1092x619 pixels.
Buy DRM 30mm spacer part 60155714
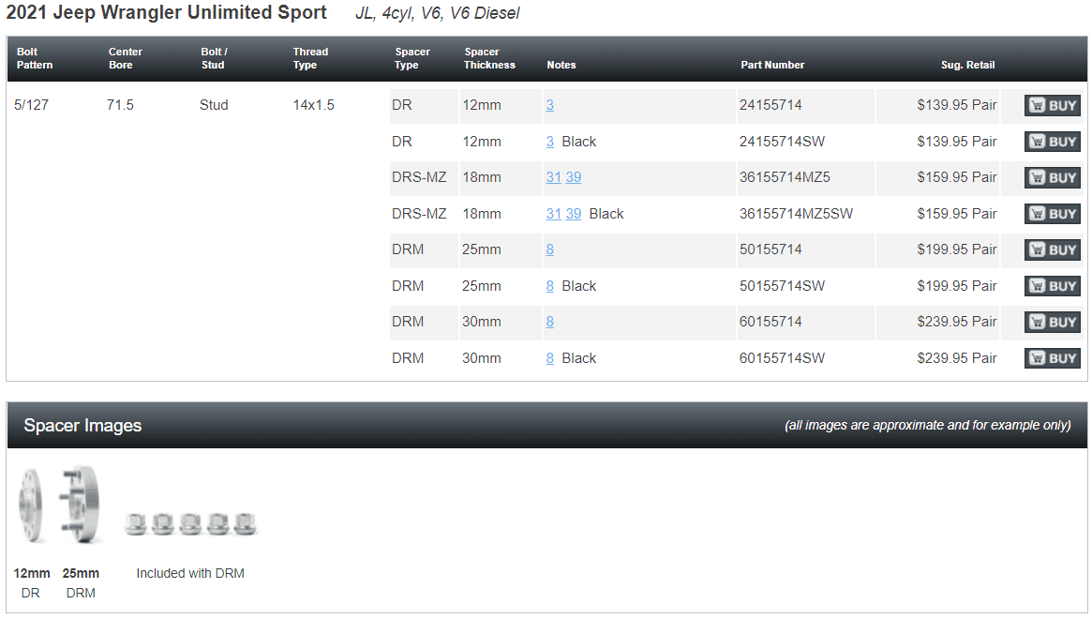click(1052, 322)
